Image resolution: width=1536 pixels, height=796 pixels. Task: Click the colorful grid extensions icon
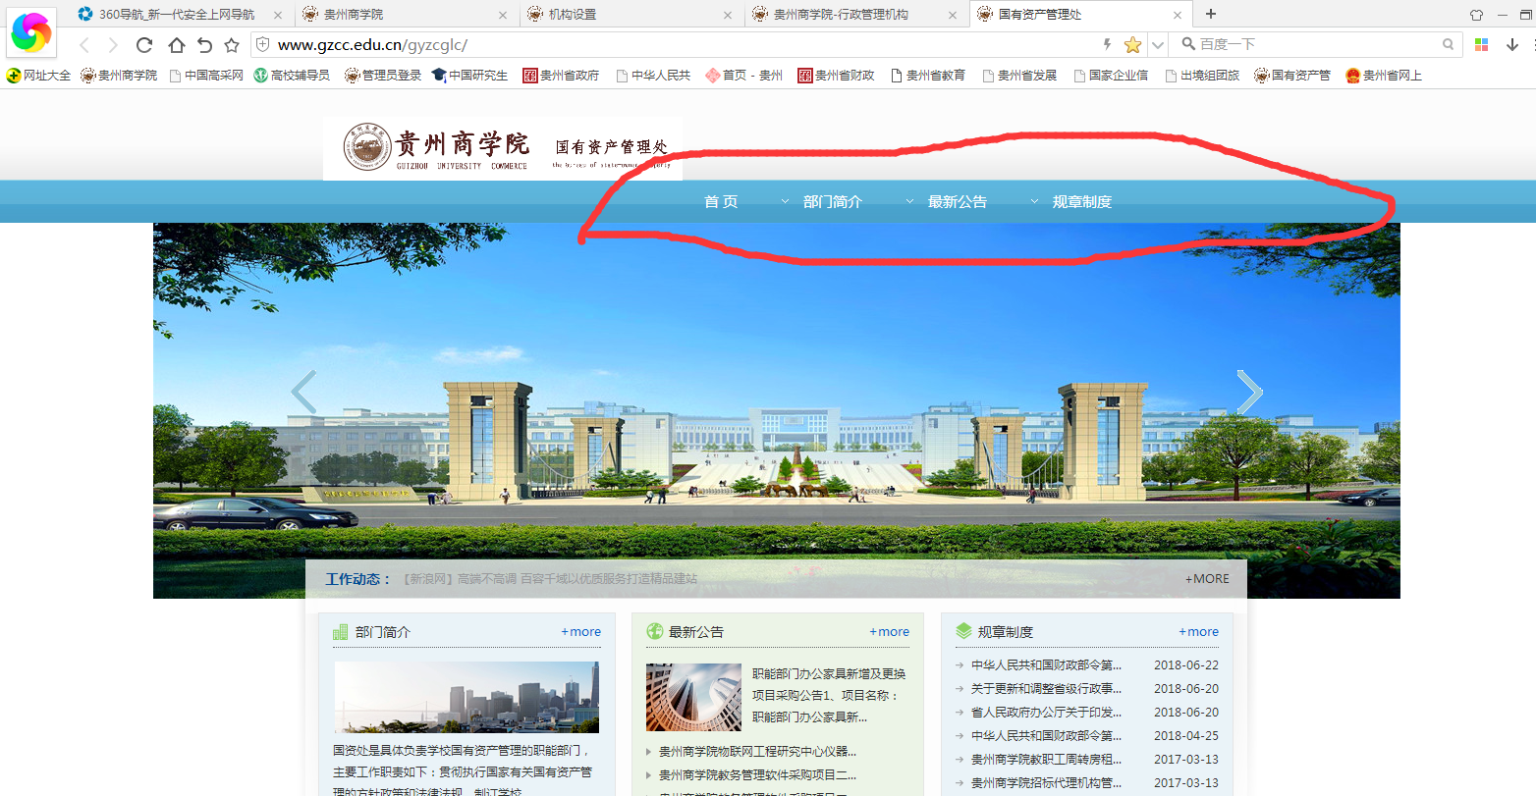(x=1482, y=44)
